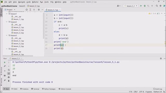
Task: Hide the Project tool window
Action: point(42,10)
